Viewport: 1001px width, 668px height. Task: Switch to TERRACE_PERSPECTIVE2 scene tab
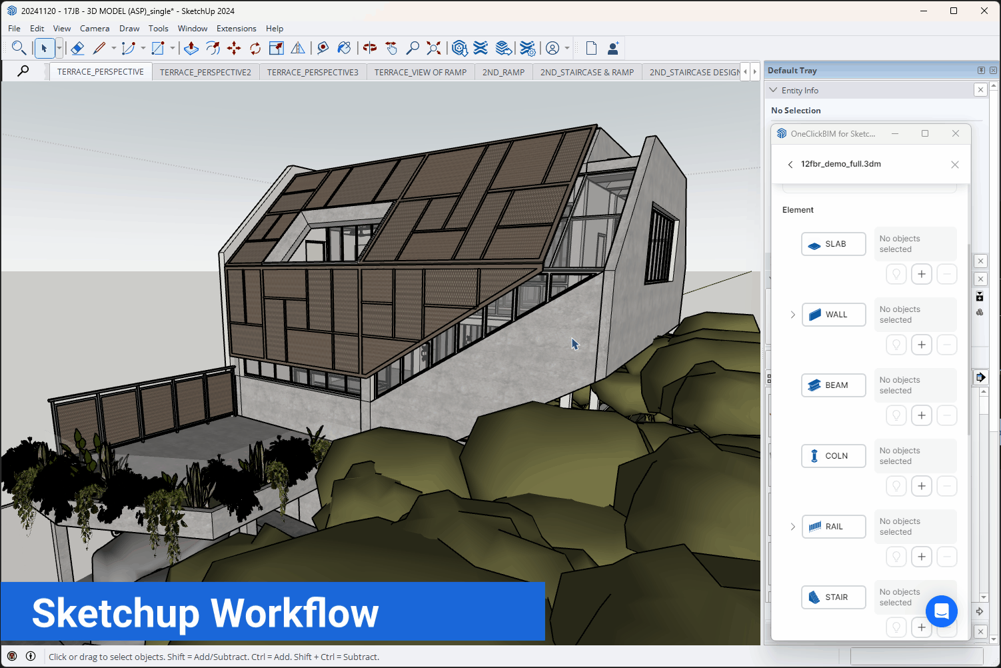pyautogui.click(x=205, y=72)
